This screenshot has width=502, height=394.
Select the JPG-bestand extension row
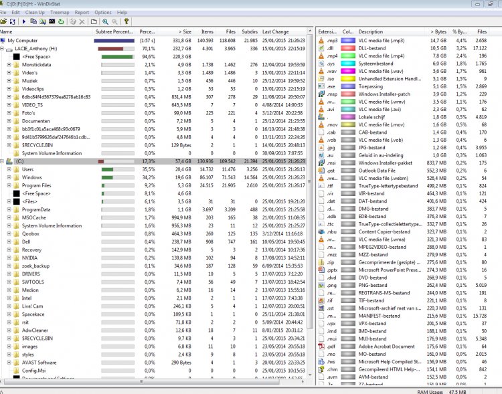click(402, 148)
